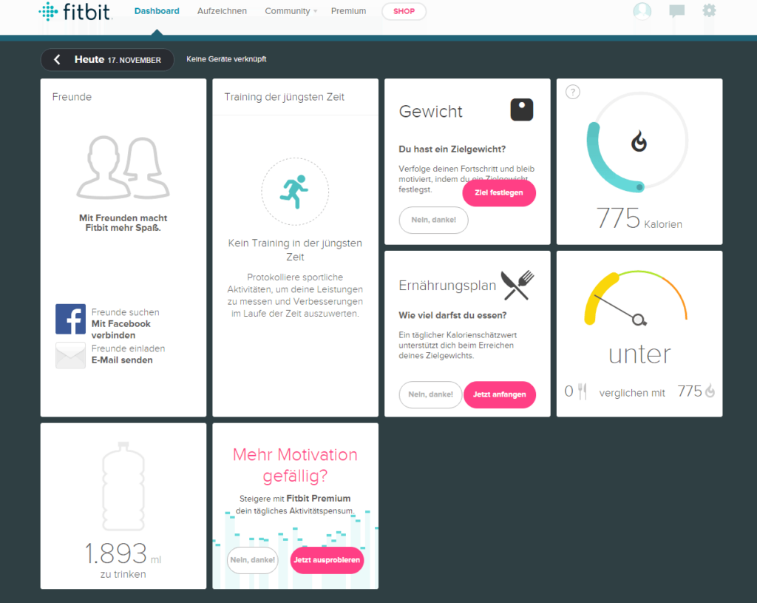Click the 1.893 ml water value

123,553
